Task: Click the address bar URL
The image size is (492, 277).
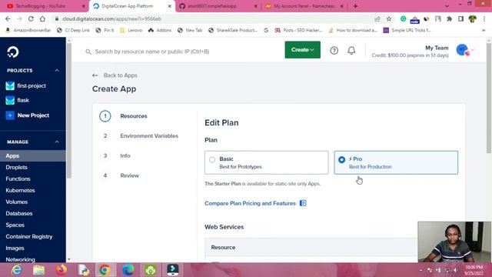Action: 112,18
